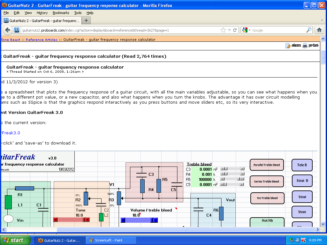Bookmark this page with the star icon

pos(223,30)
